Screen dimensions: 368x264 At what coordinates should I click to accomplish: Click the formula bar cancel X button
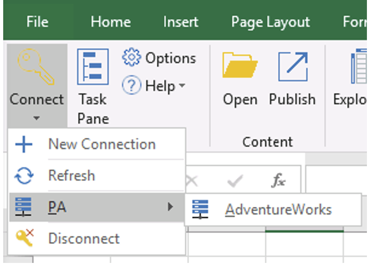pyautogui.click(x=191, y=181)
